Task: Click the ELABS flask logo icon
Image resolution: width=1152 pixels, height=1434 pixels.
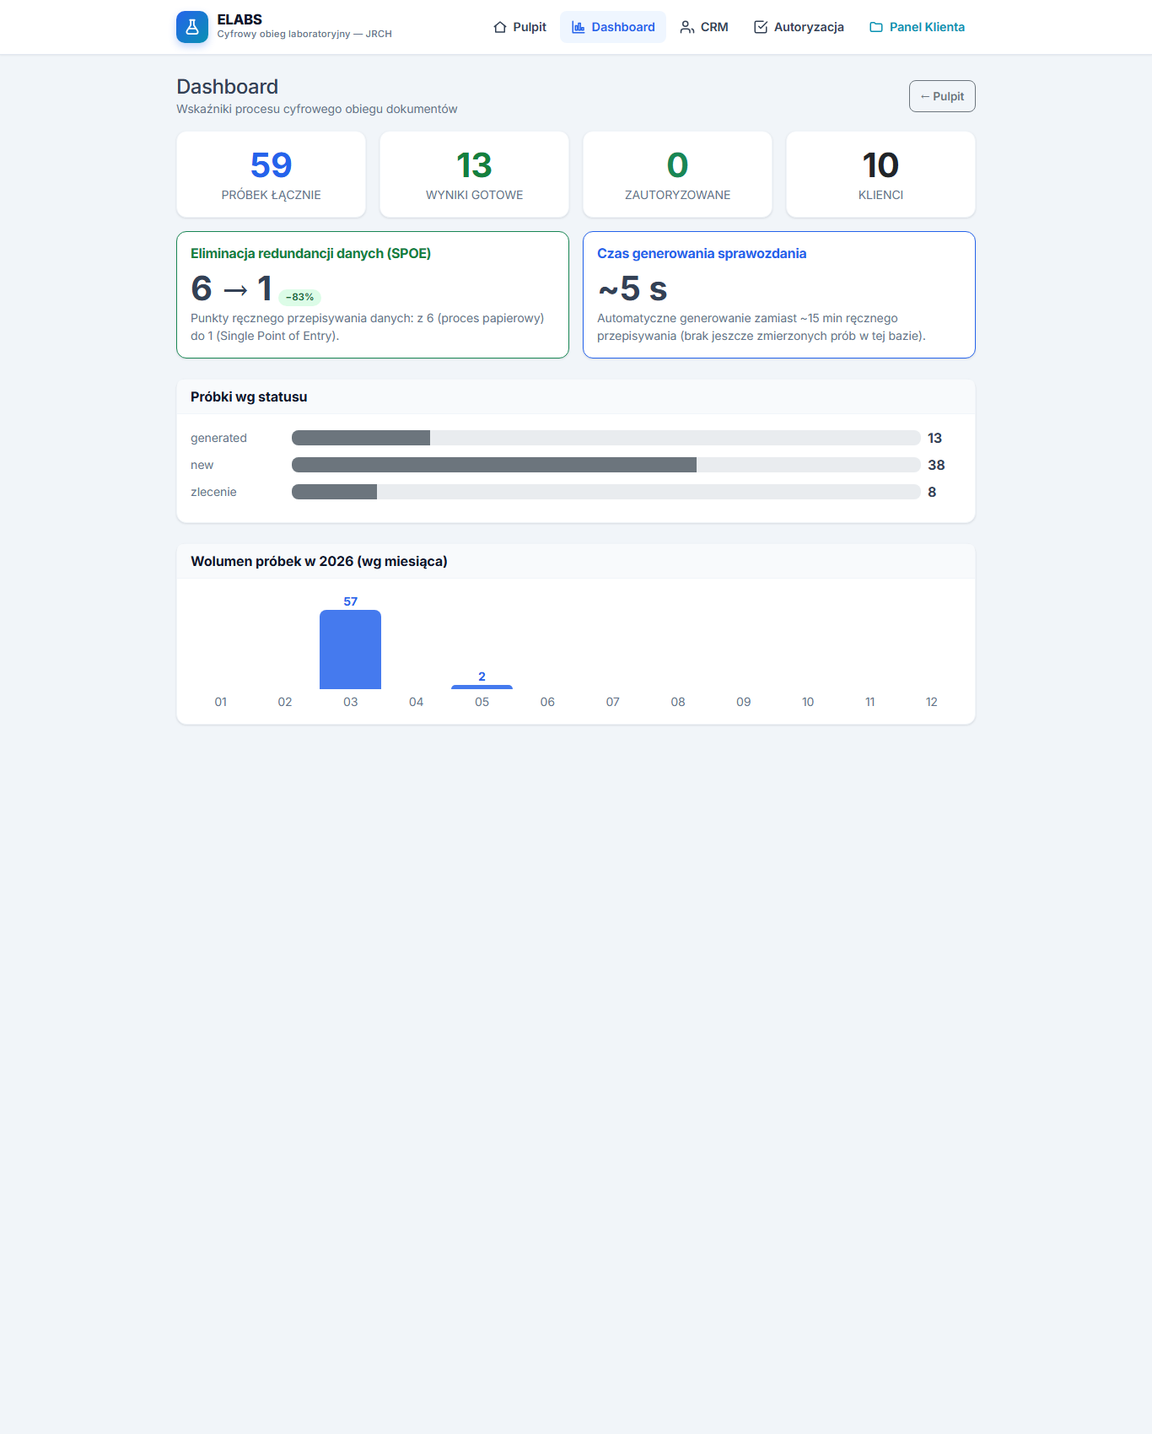Action: click(192, 27)
